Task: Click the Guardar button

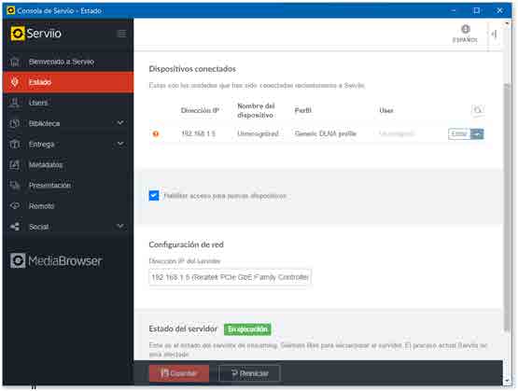Action: click(x=178, y=373)
